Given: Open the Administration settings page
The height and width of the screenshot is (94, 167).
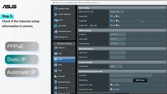Looking at the screenshot, I should point(64,82).
